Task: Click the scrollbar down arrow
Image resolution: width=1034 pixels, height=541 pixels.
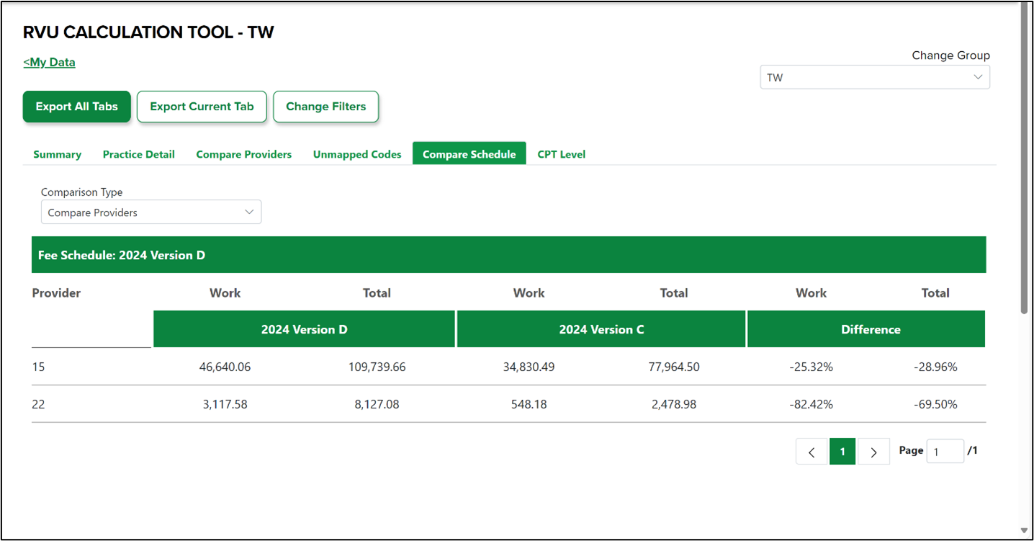Action: tap(1025, 531)
